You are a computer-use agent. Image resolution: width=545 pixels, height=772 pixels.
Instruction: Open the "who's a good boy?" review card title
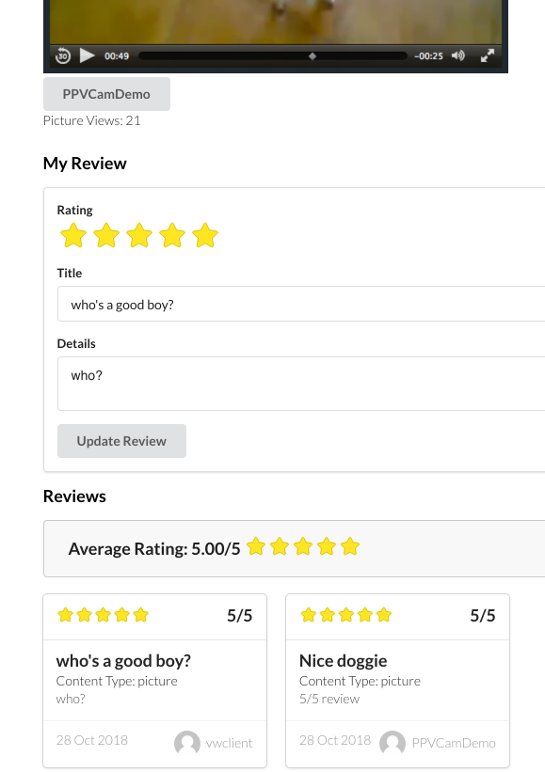coord(123,661)
